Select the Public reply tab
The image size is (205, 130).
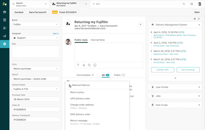[x=81, y=40]
